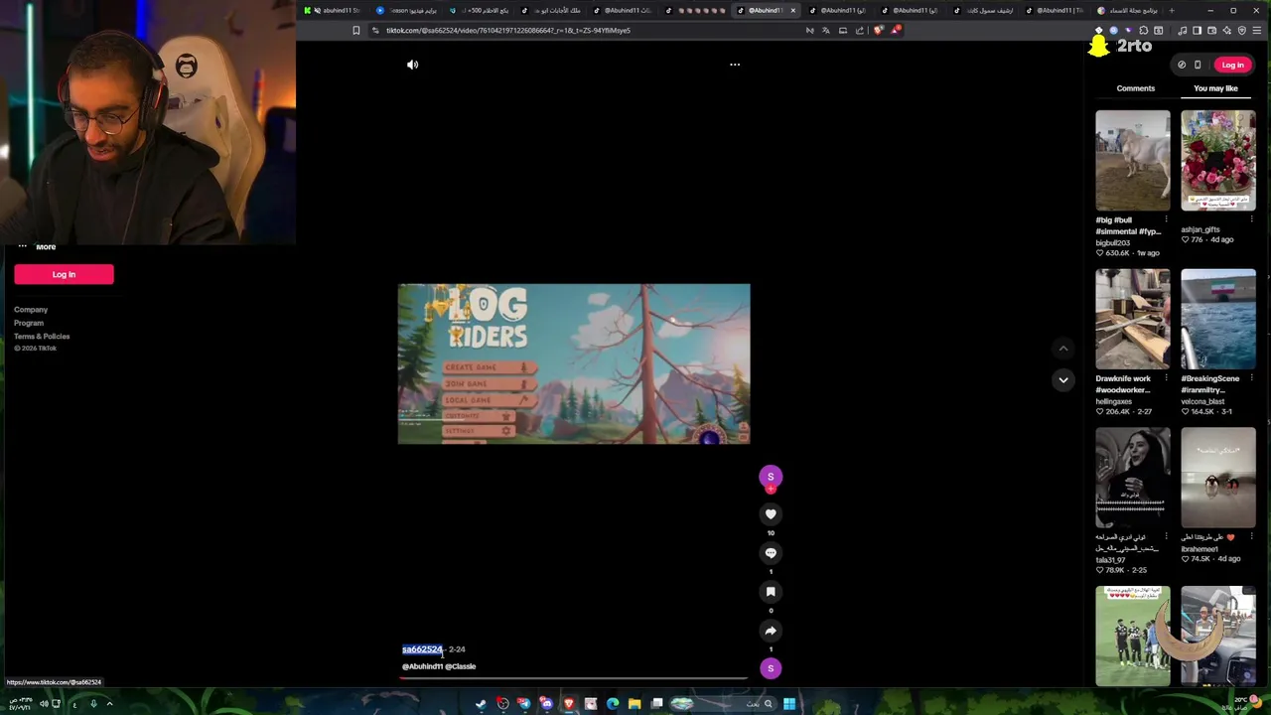The height and width of the screenshot is (715, 1271).
Task: Show hidden system tray icons chevron
Action: click(x=109, y=704)
